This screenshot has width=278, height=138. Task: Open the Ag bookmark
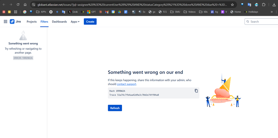tap(214, 12)
